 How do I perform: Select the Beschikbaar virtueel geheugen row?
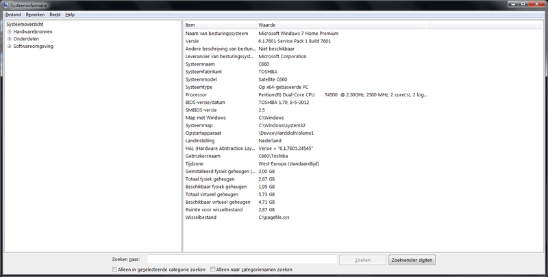tap(306, 202)
